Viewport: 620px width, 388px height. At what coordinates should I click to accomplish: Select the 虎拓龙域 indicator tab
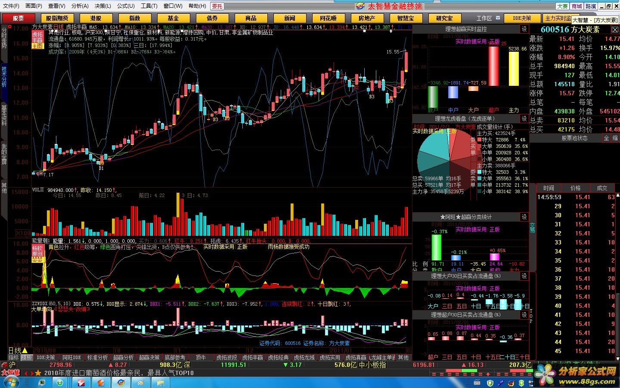point(304,357)
